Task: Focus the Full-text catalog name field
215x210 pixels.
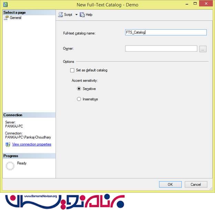Action: coord(166,32)
